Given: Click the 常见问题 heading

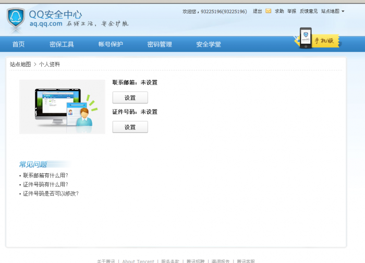Looking at the screenshot, I should click(33, 164).
